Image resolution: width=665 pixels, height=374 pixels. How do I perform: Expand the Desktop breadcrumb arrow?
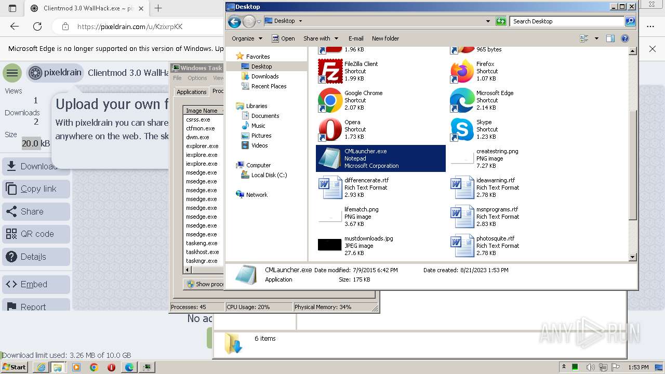pos(300,21)
